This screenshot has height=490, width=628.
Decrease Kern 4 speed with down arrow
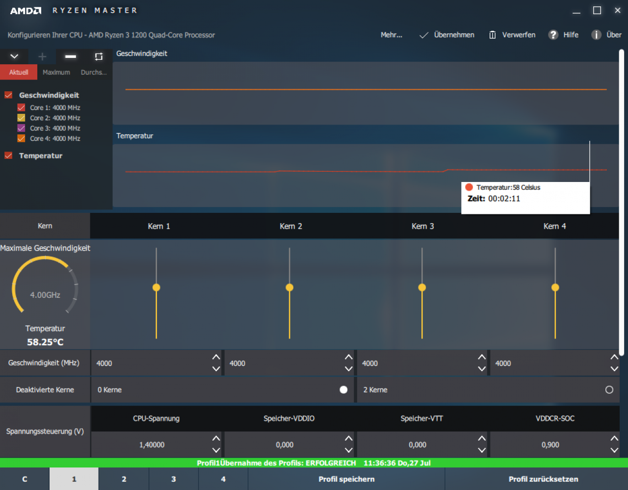click(x=614, y=369)
